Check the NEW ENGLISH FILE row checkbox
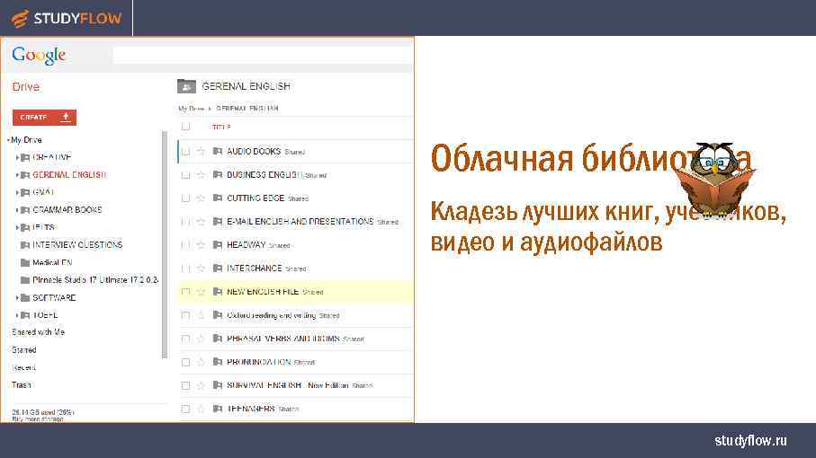 (x=186, y=292)
